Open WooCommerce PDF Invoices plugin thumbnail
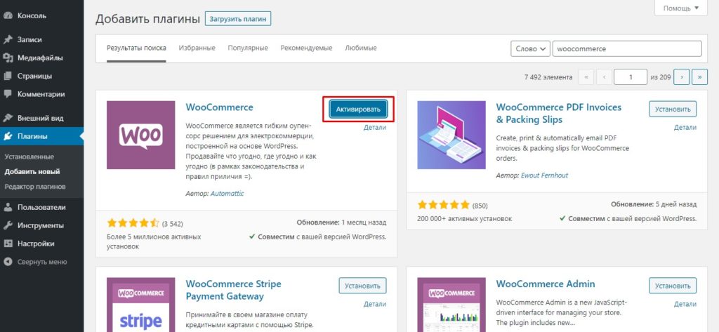The image size is (719, 332). (x=451, y=135)
